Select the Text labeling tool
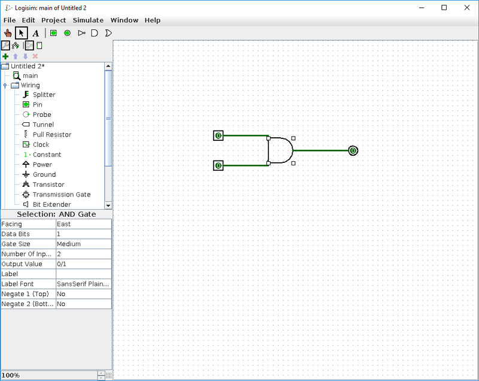 [x=35, y=33]
